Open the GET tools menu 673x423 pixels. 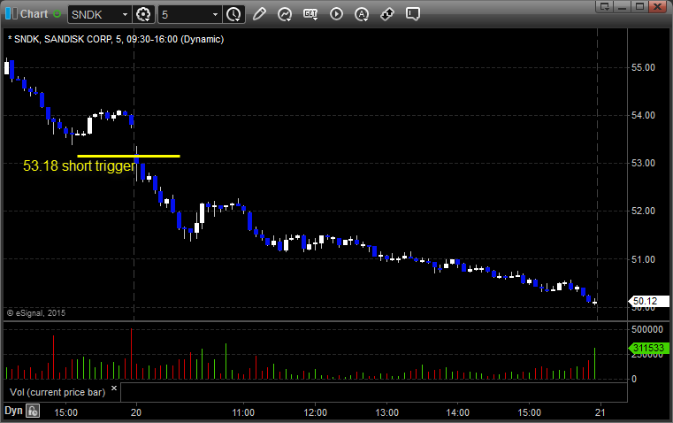pos(310,14)
